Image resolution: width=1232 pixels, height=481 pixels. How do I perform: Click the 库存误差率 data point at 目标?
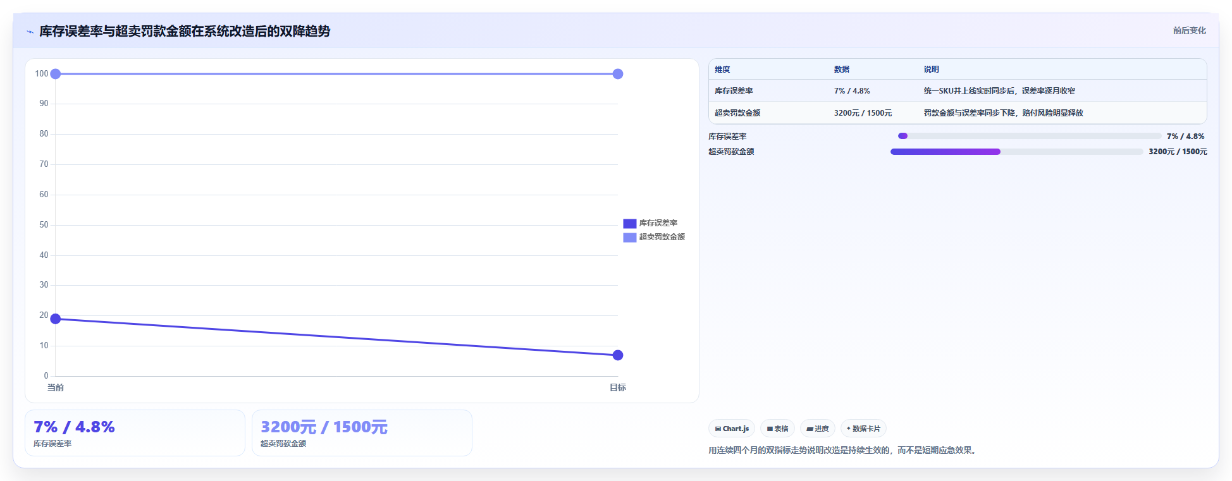(x=618, y=355)
